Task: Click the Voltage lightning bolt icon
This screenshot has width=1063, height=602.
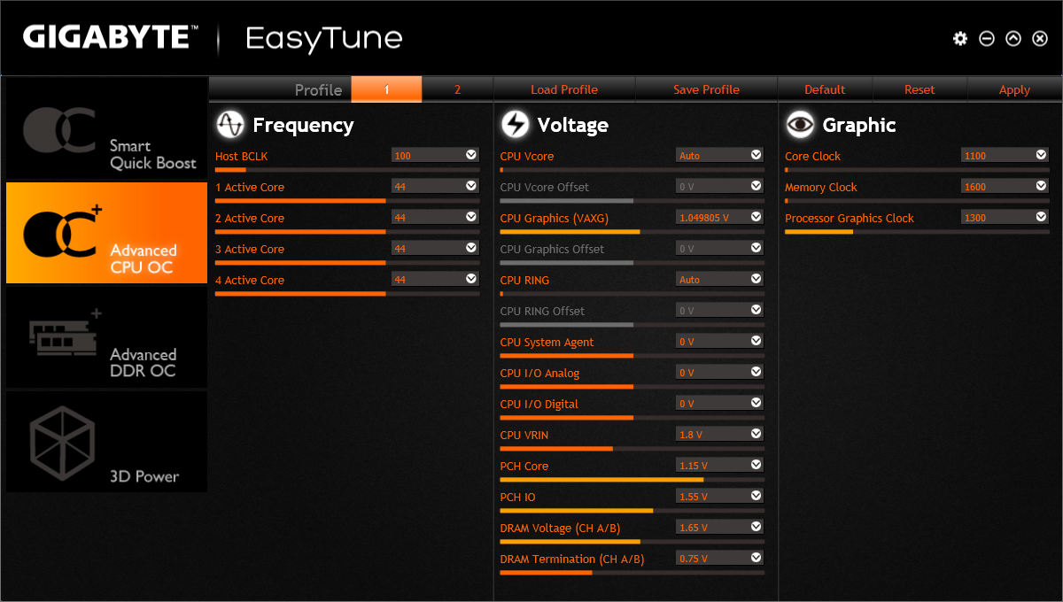Action: 515,125
